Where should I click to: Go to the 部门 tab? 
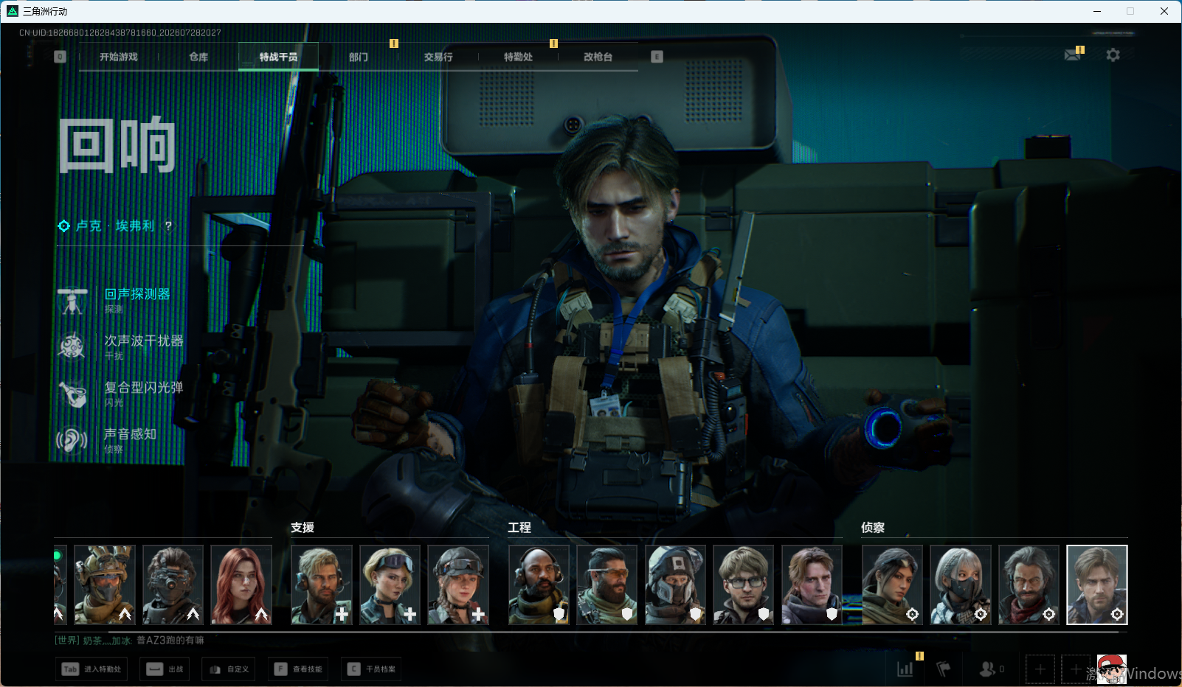359,57
